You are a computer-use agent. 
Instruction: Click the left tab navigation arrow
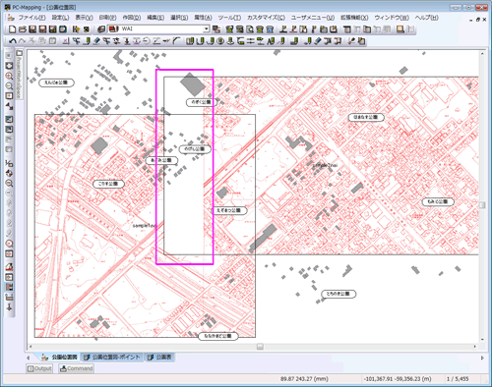pos(28,358)
